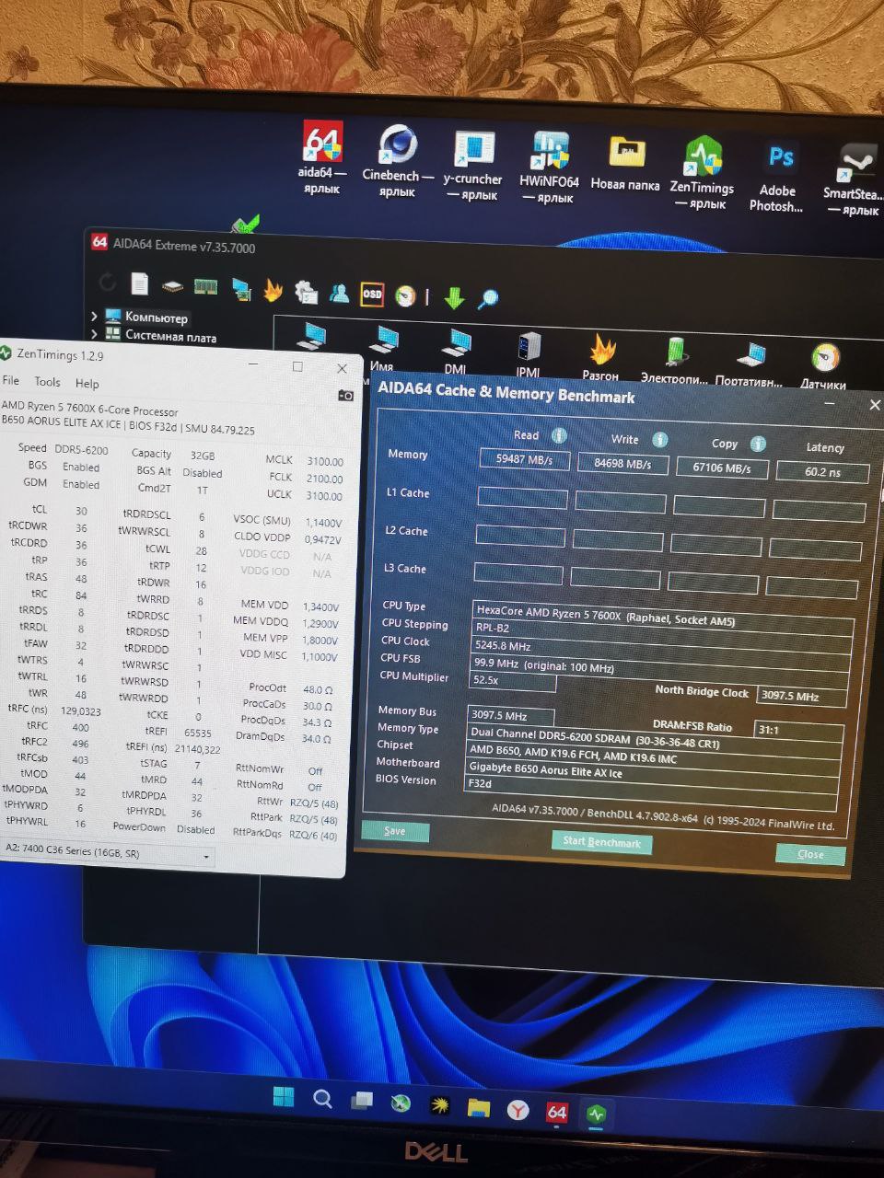
Task: Open the OSD panel icon in AIDA64 toolbar
Action: coord(372,294)
